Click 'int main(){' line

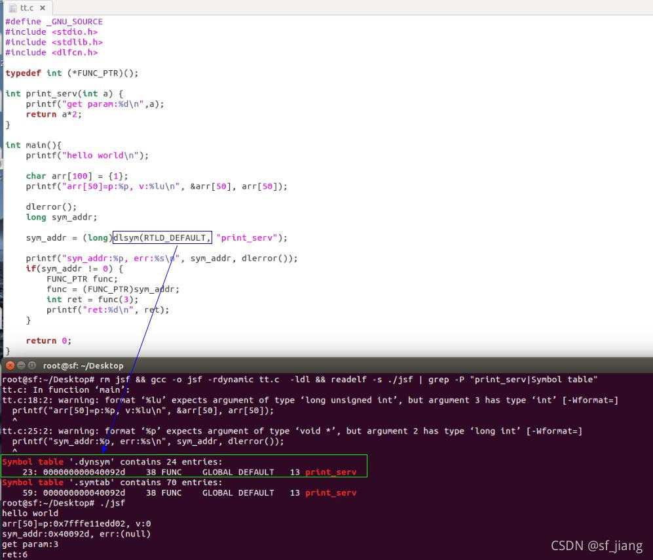click(33, 145)
